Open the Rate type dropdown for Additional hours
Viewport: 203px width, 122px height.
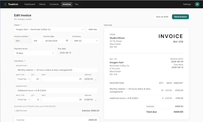coord(23,100)
